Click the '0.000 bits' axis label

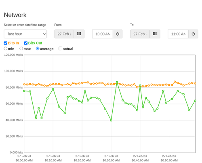(x=17, y=152)
